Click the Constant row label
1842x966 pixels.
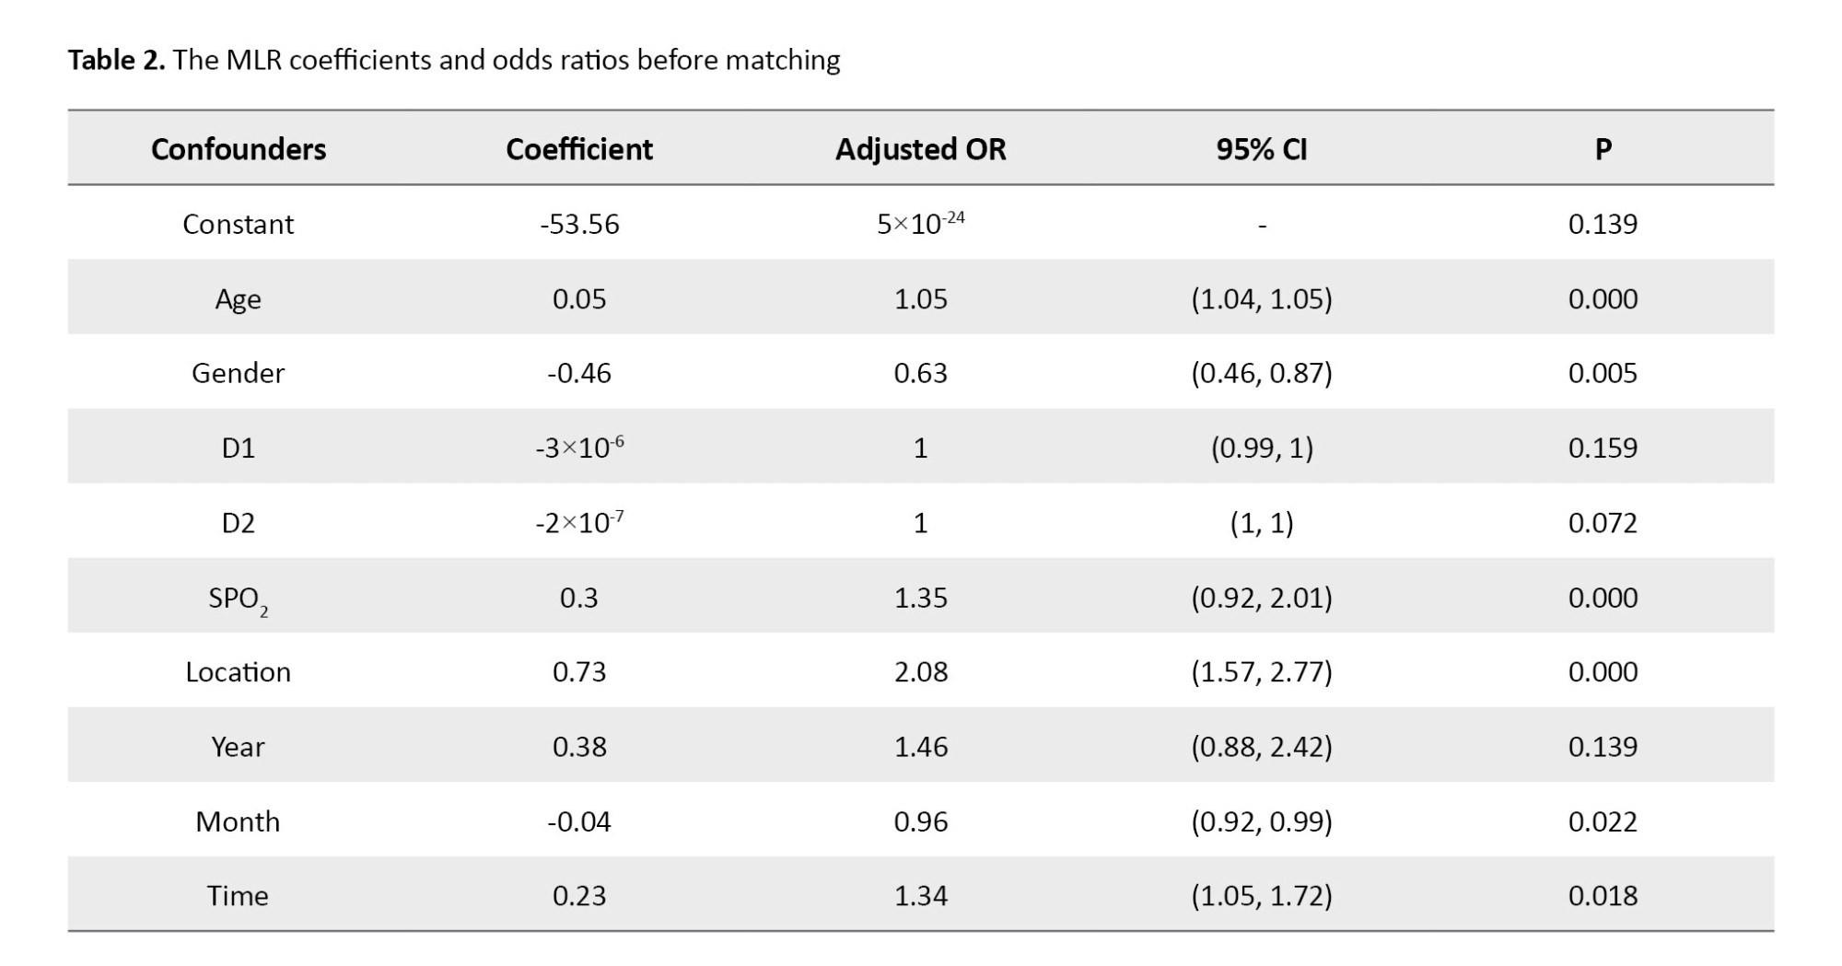(238, 225)
